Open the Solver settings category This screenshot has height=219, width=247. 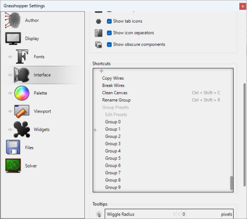31,166
